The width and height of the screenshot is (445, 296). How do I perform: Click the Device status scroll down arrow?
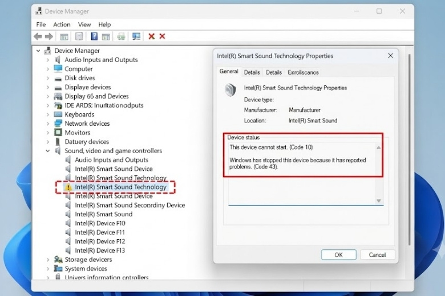[379, 201]
